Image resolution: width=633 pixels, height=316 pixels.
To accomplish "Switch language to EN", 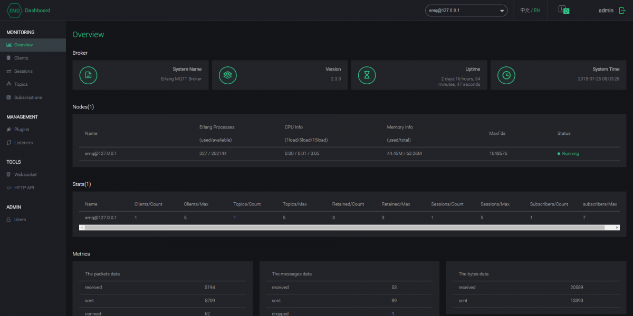I will (537, 11).
